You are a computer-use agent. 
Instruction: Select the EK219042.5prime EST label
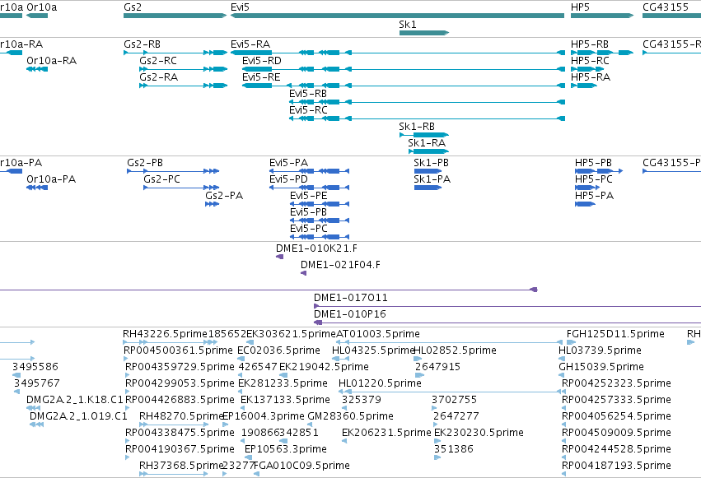tap(324, 367)
